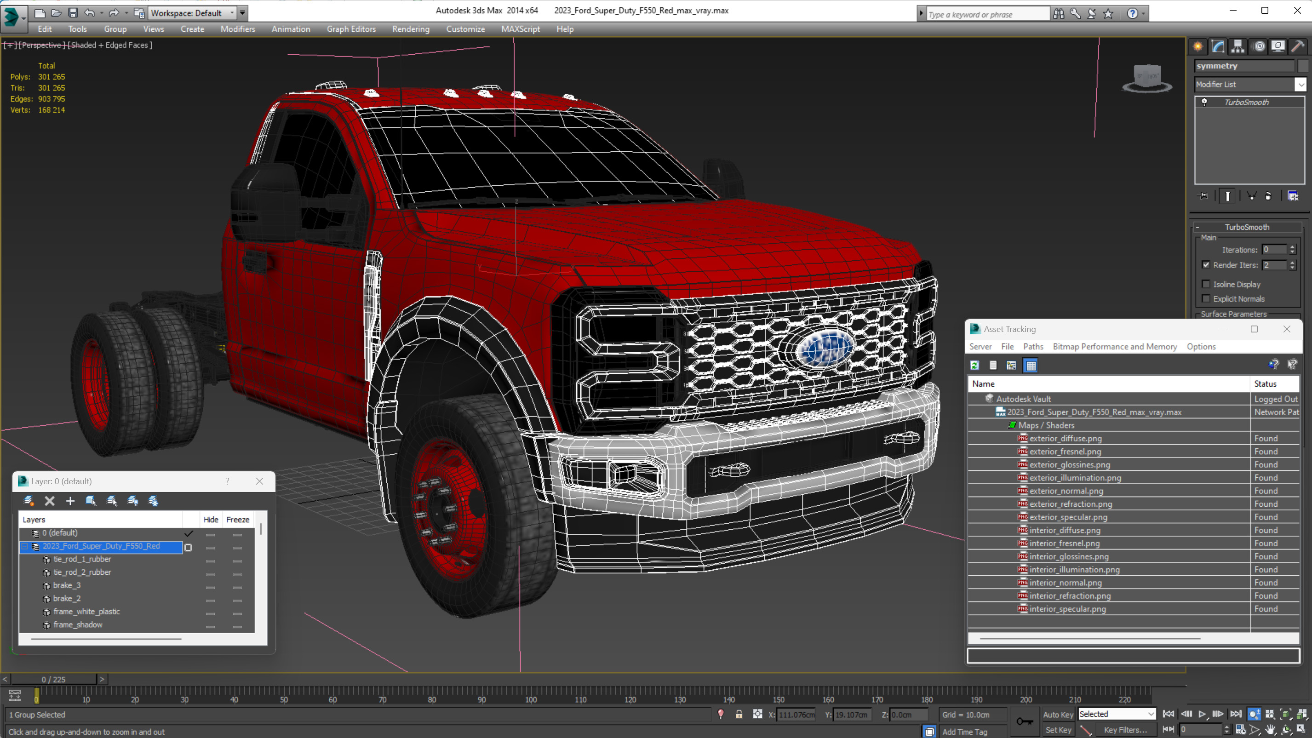Open the Undo history dropdown arrow

point(101,13)
